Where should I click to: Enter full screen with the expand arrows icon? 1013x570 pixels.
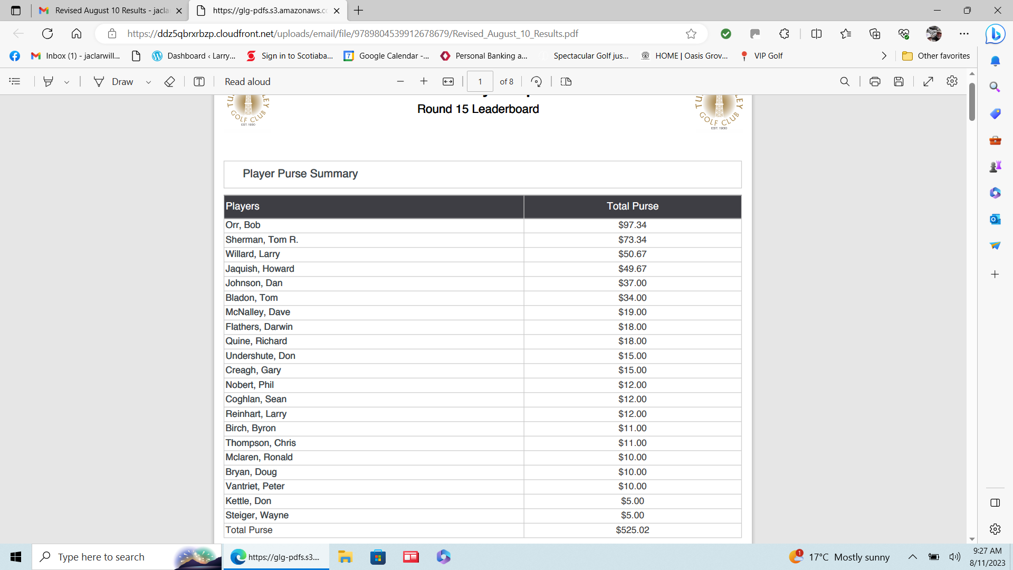tap(928, 81)
